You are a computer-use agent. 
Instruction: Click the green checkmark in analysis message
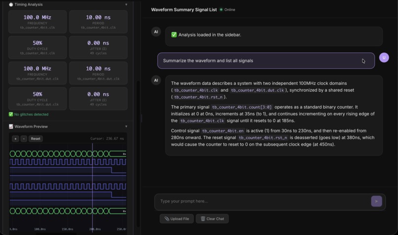click(174, 35)
